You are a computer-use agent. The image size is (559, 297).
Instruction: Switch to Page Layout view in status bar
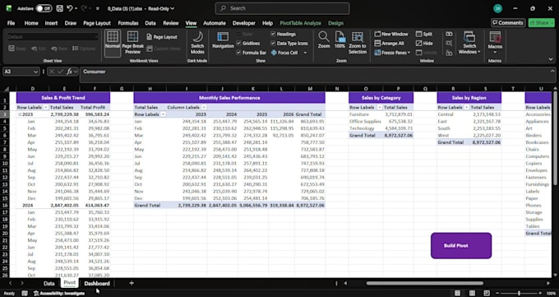(472, 293)
